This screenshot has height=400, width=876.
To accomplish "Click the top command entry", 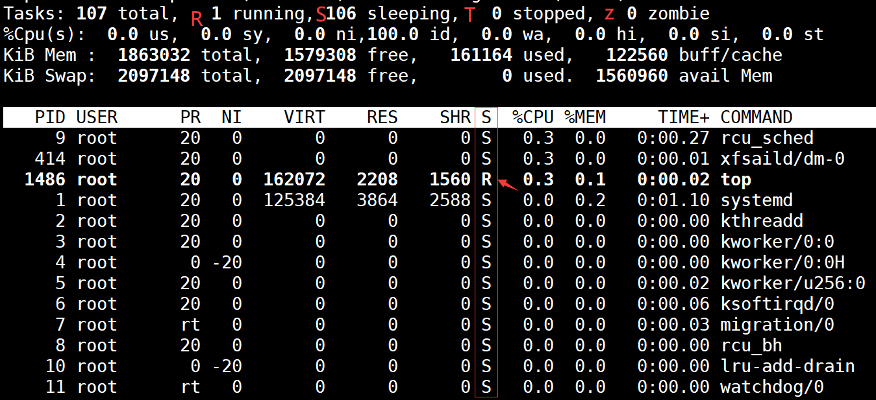I will click(x=736, y=180).
